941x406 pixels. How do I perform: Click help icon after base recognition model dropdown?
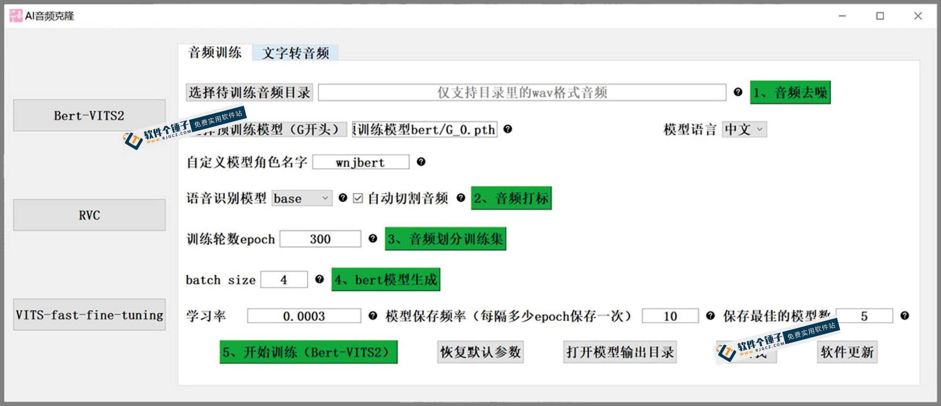[343, 198]
